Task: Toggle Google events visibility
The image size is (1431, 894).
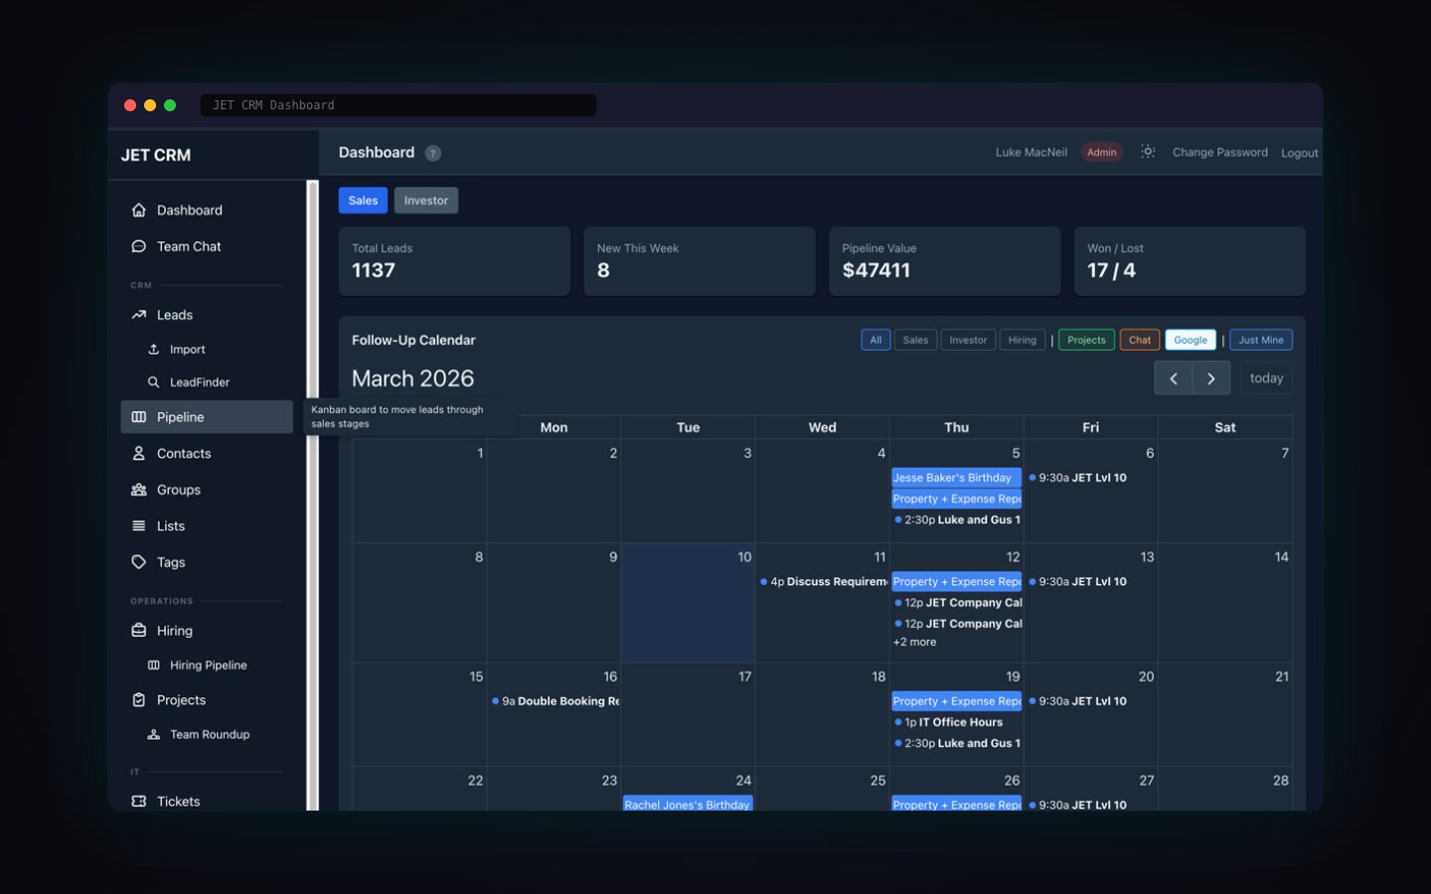Action: [1190, 339]
